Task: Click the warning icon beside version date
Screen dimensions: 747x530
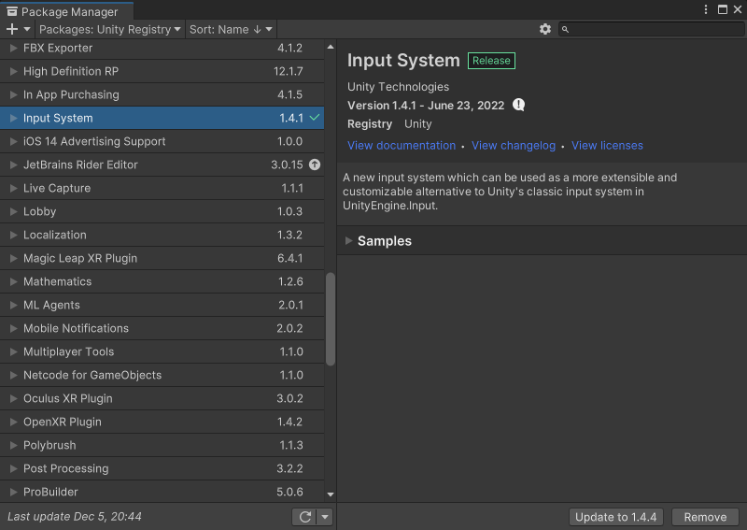Action: (518, 105)
